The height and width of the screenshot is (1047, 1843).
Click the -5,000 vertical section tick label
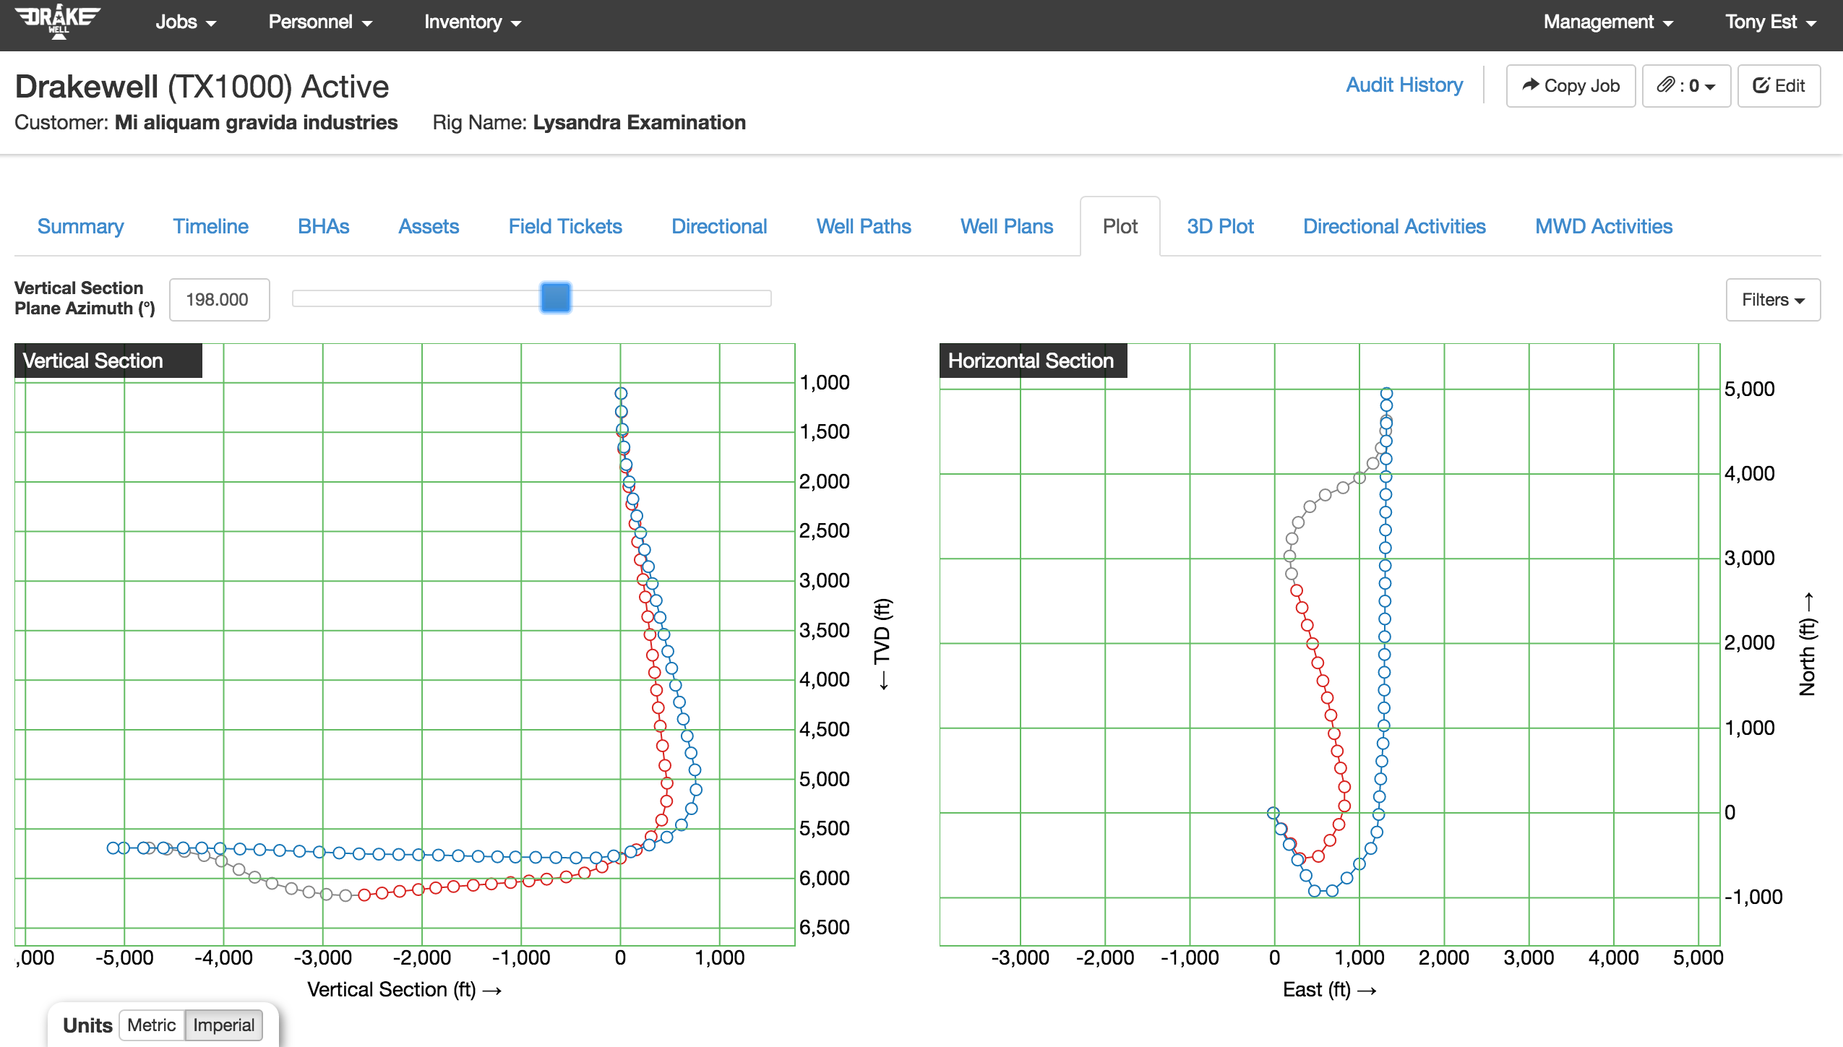point(124,958)
